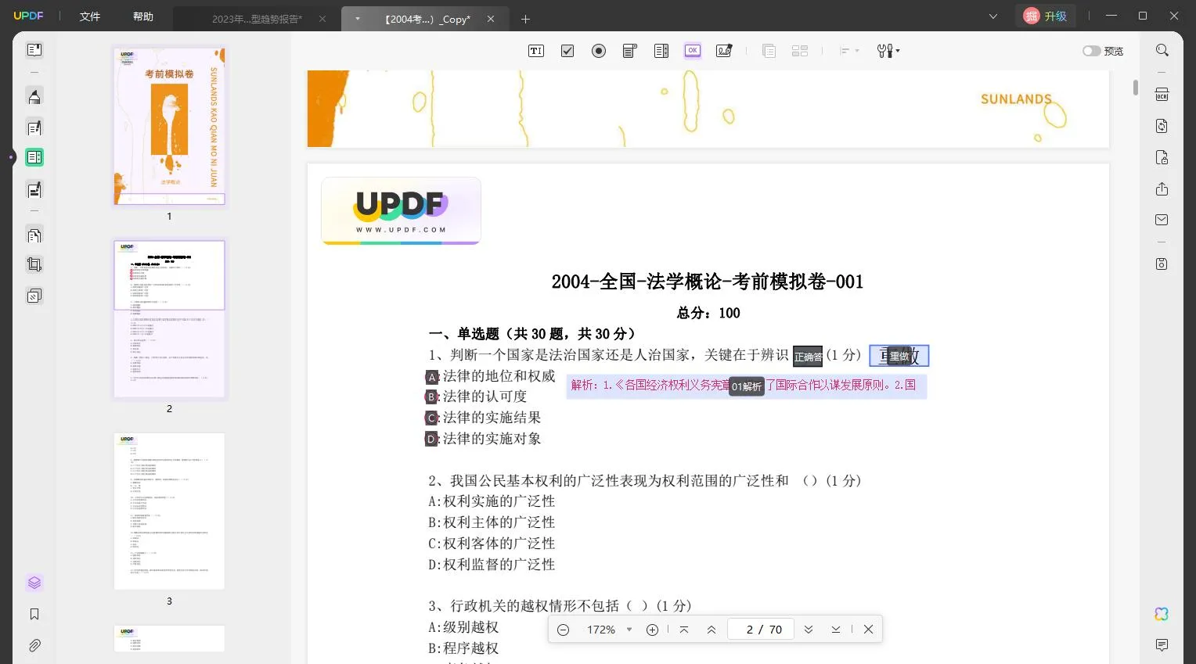
Task: Close the 【2004考...】_Copy tab
Action: (491, 19)
